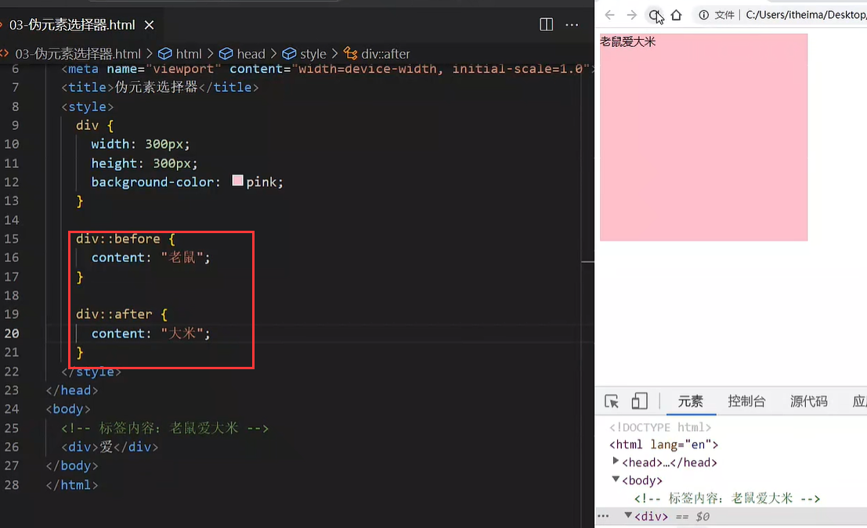This screenshot has height=528, width=867.
Task: Activate the DevTools element inspector picker
Action: point(612,401)
